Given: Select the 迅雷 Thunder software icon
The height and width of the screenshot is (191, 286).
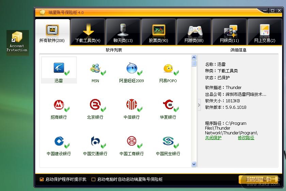Looking at the screenshot, I should [59, 68].
